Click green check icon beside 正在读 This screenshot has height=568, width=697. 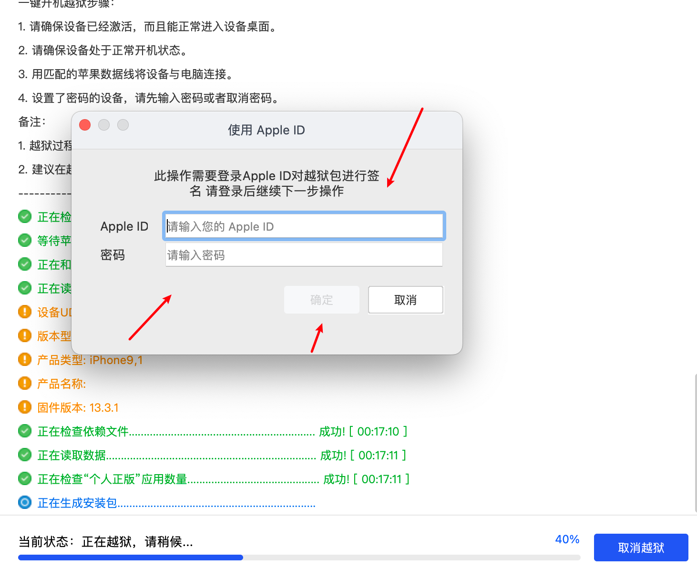click(x=25, y=288)
